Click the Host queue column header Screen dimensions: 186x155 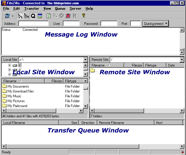click(168, 122)
